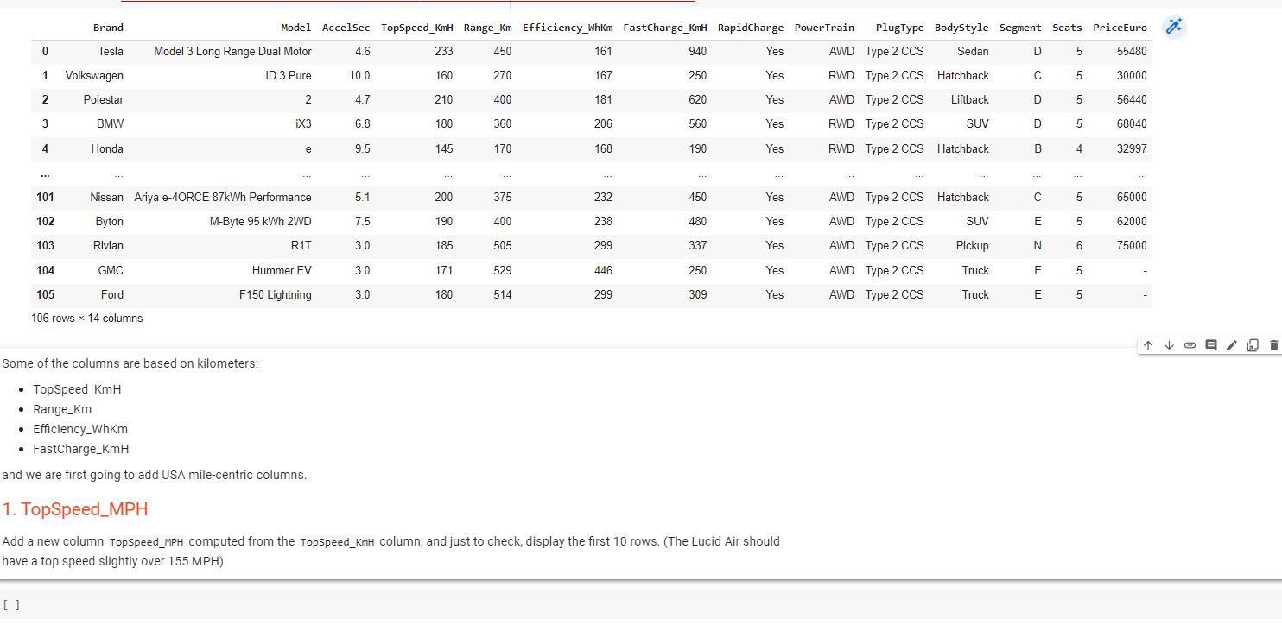Image resolution: width=1282 pixels, height=631 pixels.
Task: Click the magic wand interactive table icon
Action: pos(1174,27)
